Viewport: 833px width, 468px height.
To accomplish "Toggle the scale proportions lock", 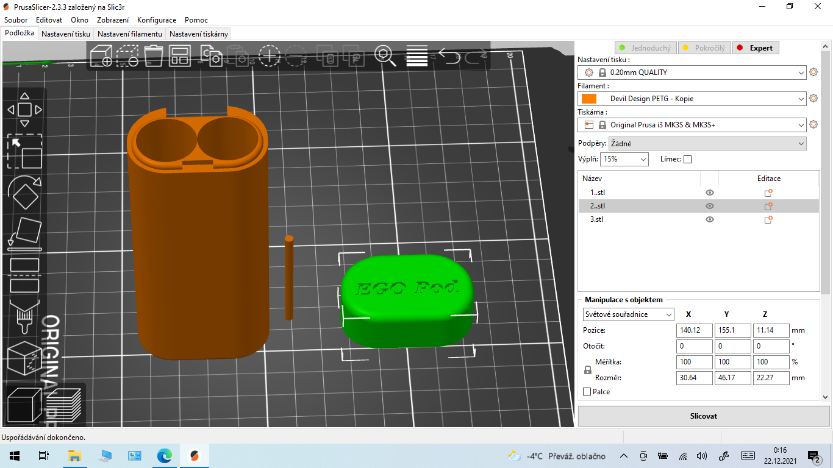I will point(588,370).
